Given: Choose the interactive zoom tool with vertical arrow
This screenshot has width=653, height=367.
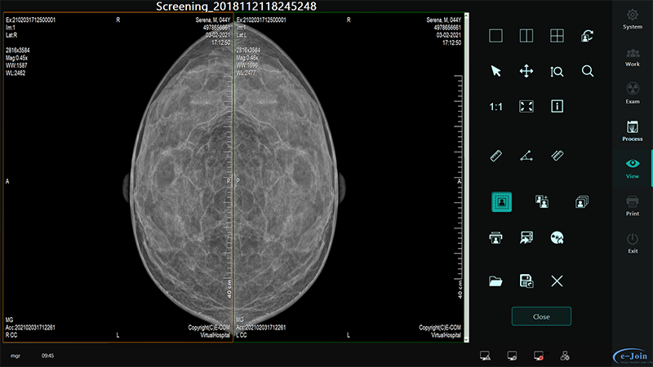Looking at the screenshot, I should (557, 72).
